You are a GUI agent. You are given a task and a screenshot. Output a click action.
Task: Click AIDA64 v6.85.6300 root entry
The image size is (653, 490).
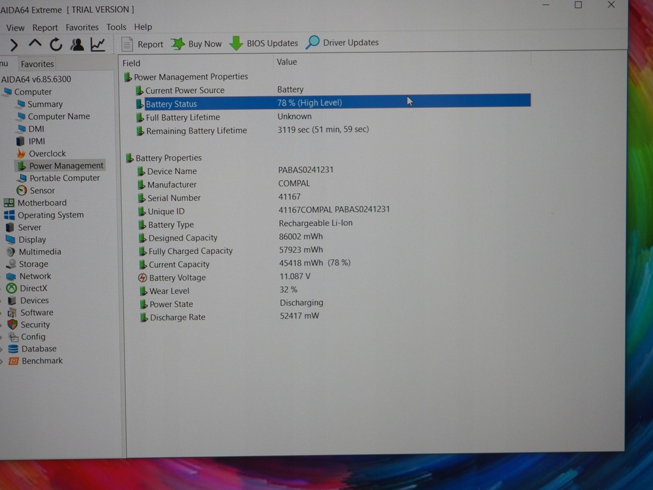(36, 79)
